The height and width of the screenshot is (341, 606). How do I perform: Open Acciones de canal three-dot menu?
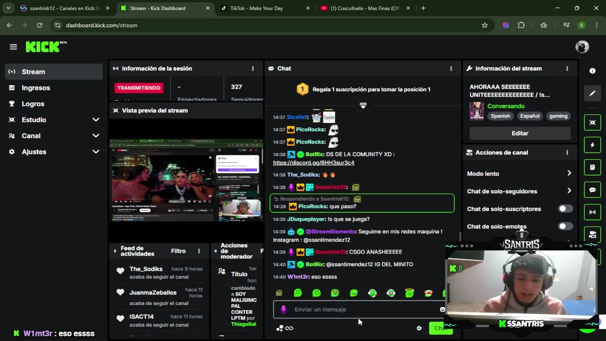tap(567, 153)
